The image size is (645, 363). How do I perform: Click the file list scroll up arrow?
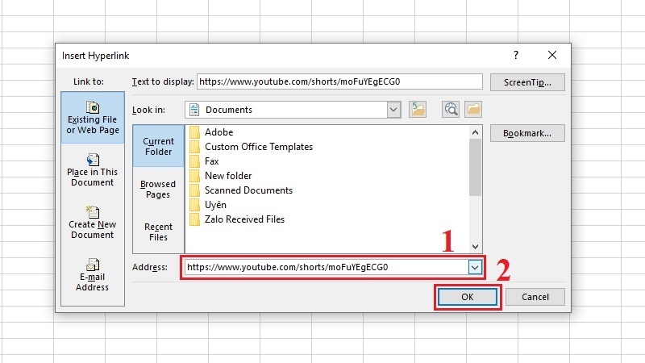point(475,132)
